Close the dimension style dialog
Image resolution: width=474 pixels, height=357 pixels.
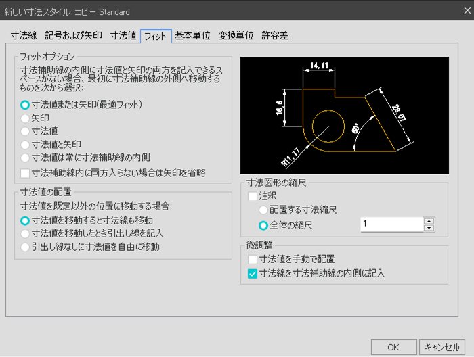click(x=467, y=11)
